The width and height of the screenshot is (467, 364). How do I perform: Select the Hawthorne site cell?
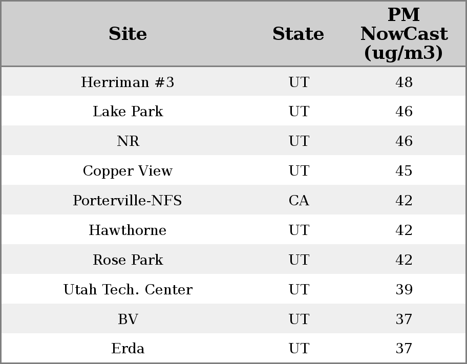(x=128, y=230)
